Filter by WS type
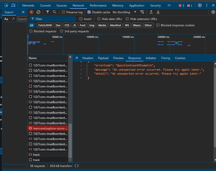 click(127, 25)
